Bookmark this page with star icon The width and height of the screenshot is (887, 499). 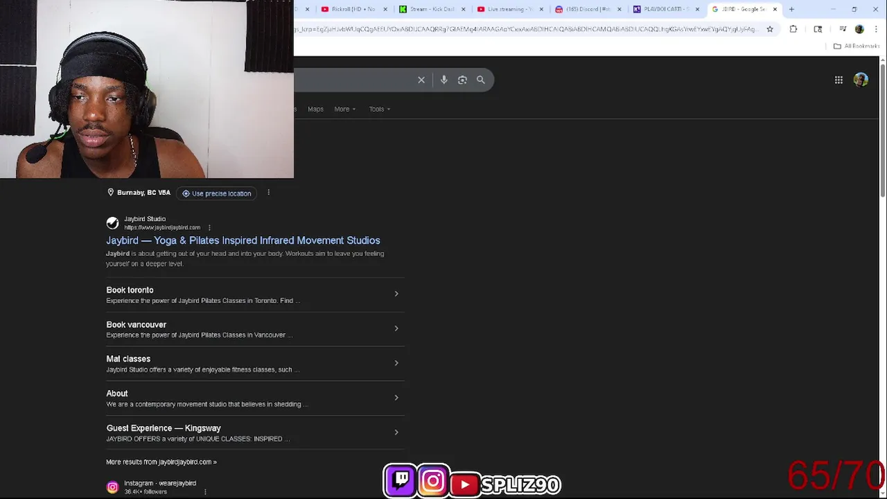click(x=770, y=29)
